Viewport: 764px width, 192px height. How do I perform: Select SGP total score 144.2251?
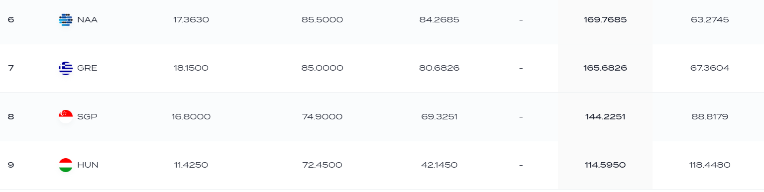(605, 117)
